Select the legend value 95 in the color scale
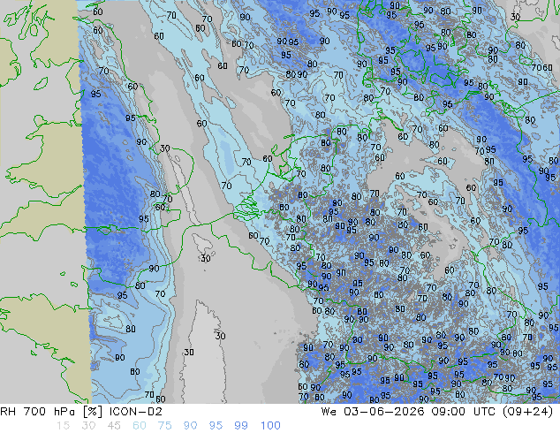 (x=216, y=426)
